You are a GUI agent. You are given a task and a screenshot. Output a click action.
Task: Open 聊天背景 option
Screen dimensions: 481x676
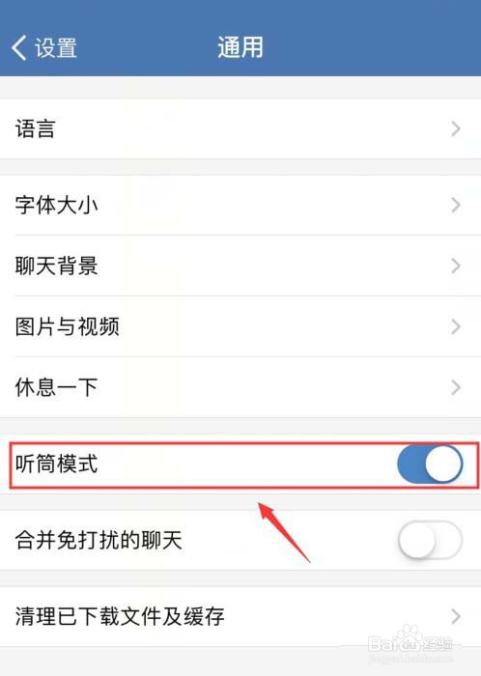(240, 266)
